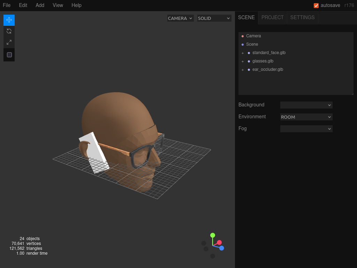The width and height of the screenshot is (357, 268).
Task: Click the outliner panel resize handle
Action: [x=352, y=94]
